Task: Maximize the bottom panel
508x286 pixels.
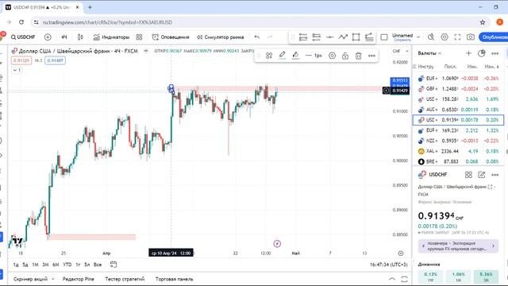Action: click(404, 279)
